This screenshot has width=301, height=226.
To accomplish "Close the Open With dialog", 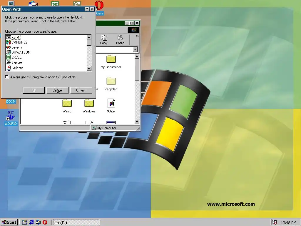I will click(92, 9).
